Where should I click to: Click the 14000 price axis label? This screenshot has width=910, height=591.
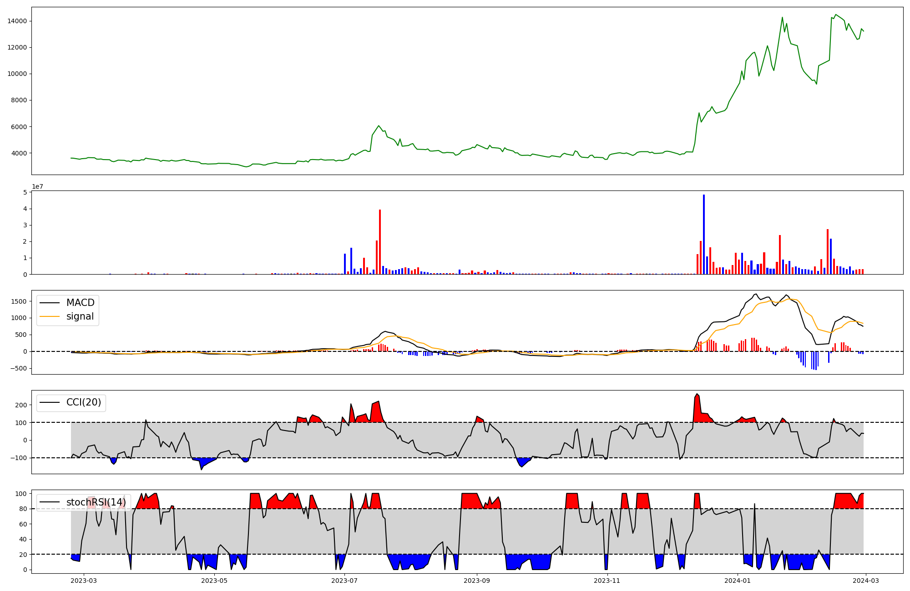point(17,21)
